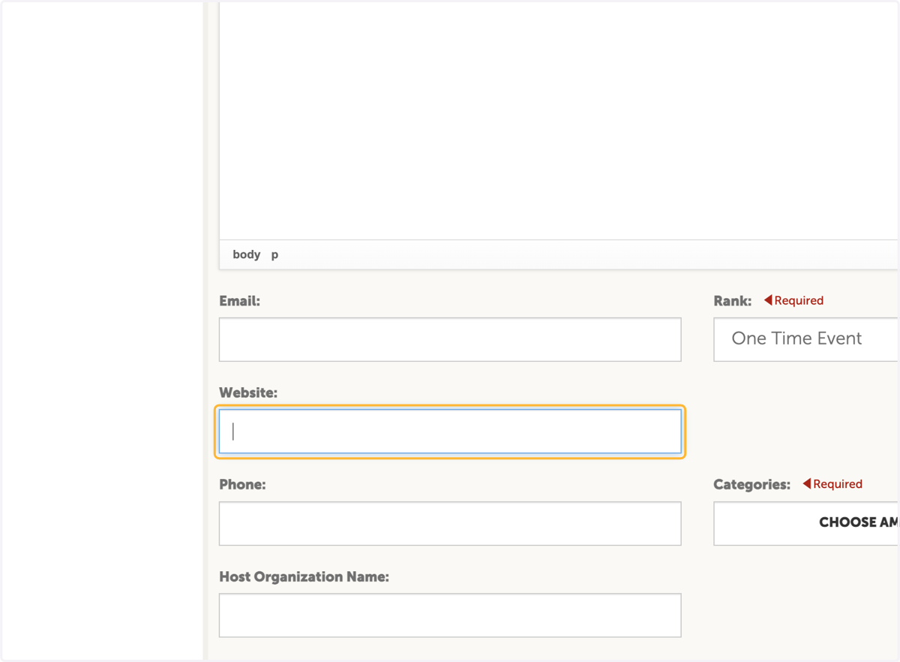900x662 pixels.
Task: Click the Required marker next to Rank
Action: 793,300
